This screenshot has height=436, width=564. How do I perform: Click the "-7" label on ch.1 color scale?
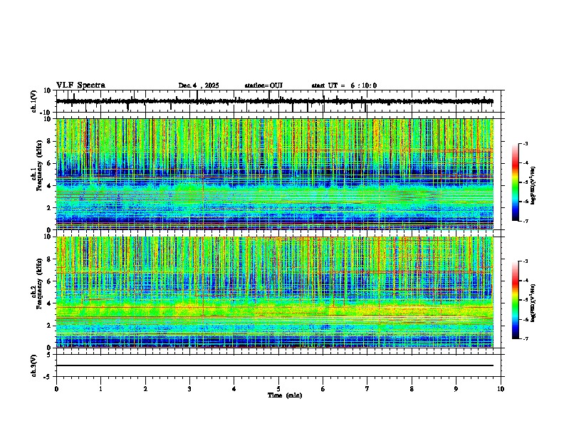click(x=525, y=222)
